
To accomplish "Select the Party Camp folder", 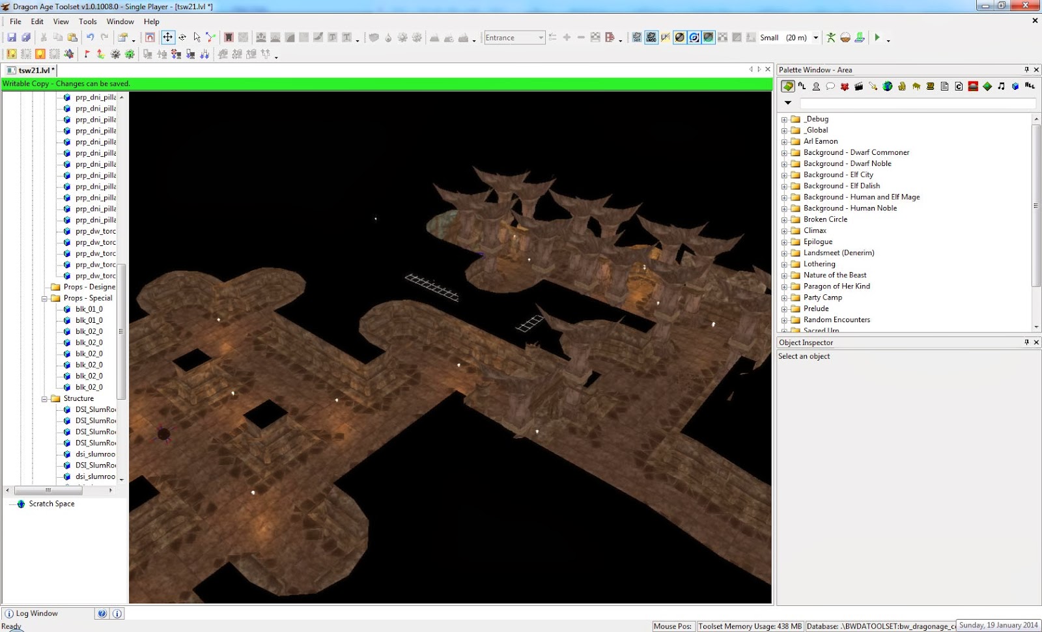I will click(x=823, y=297).
